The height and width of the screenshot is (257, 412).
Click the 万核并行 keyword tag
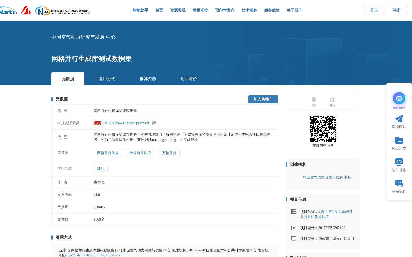click(x=169, y=153)
